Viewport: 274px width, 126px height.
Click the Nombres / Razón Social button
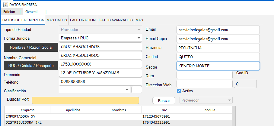[x=31, y=47]
